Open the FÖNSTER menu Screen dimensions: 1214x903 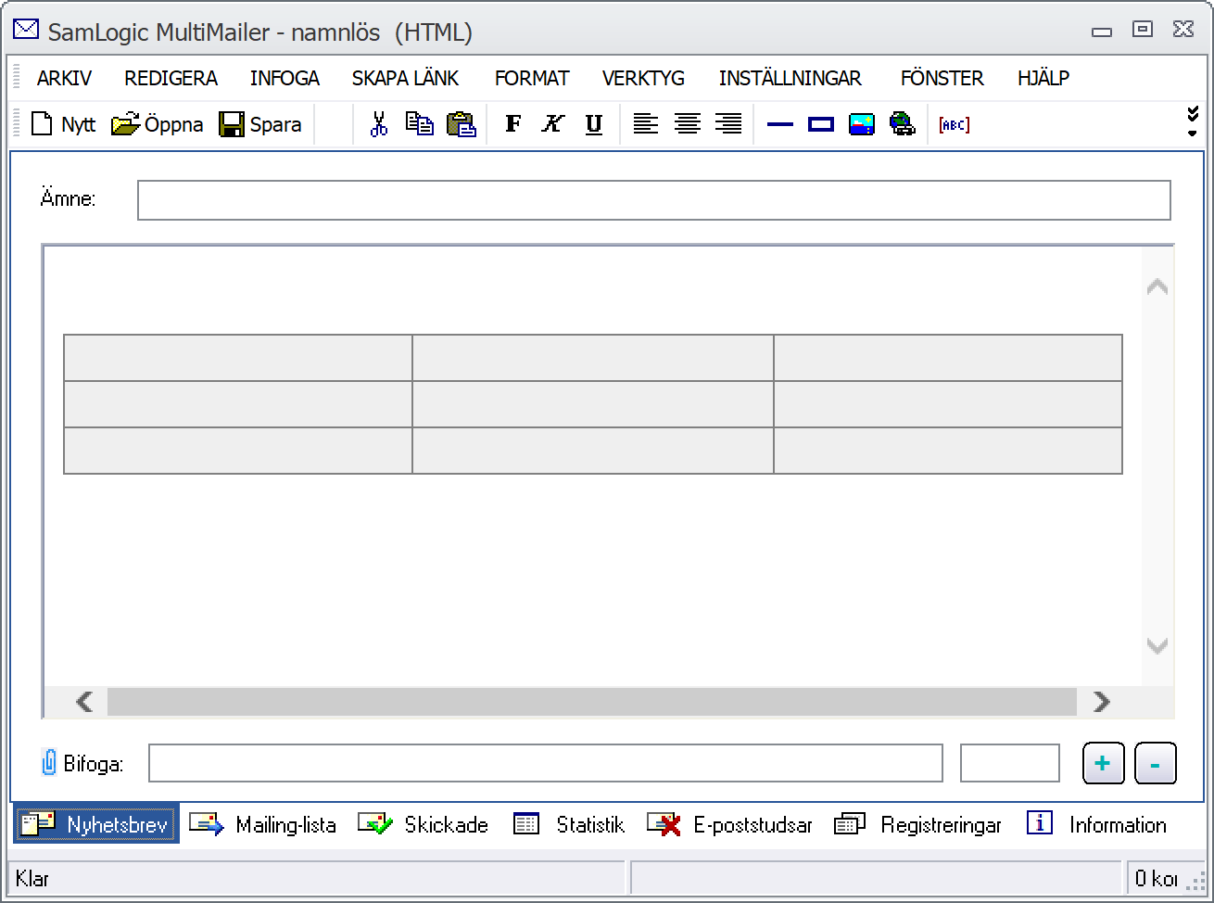pos(942,79)
